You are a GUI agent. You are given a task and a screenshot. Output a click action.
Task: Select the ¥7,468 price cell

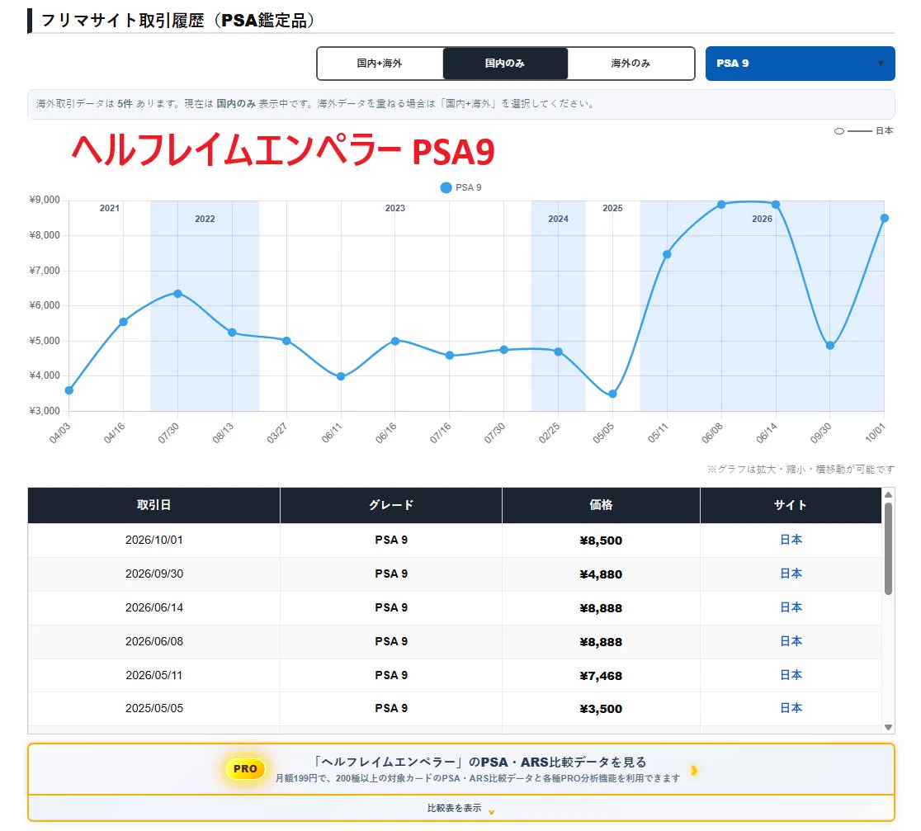point(601,676)
